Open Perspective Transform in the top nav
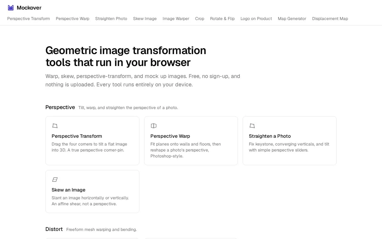The width and height of the screenshot is (382, 239). (28, 19)
